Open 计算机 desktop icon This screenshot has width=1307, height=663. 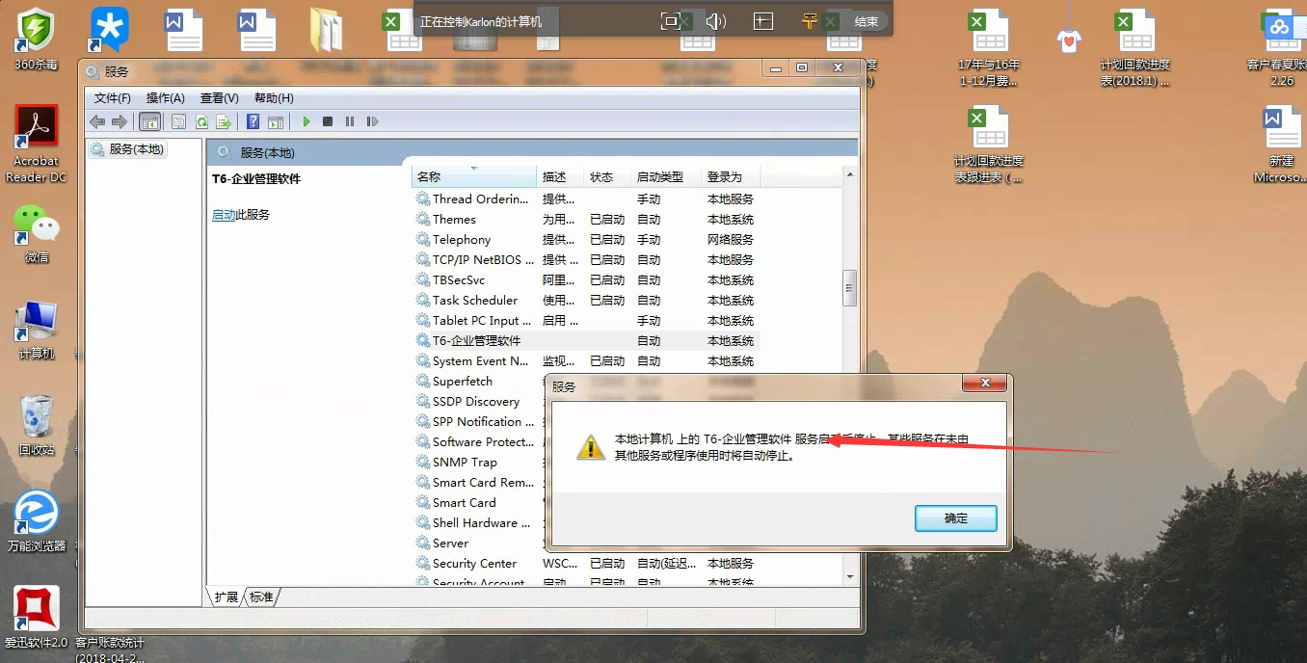[37, 331]
